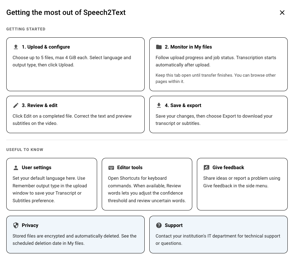Select the Support card
The height and width of the screenshot is (261, 294).
tap(218, 235)
